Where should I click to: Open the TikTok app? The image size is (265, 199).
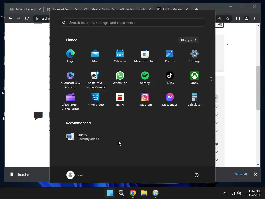170,78
